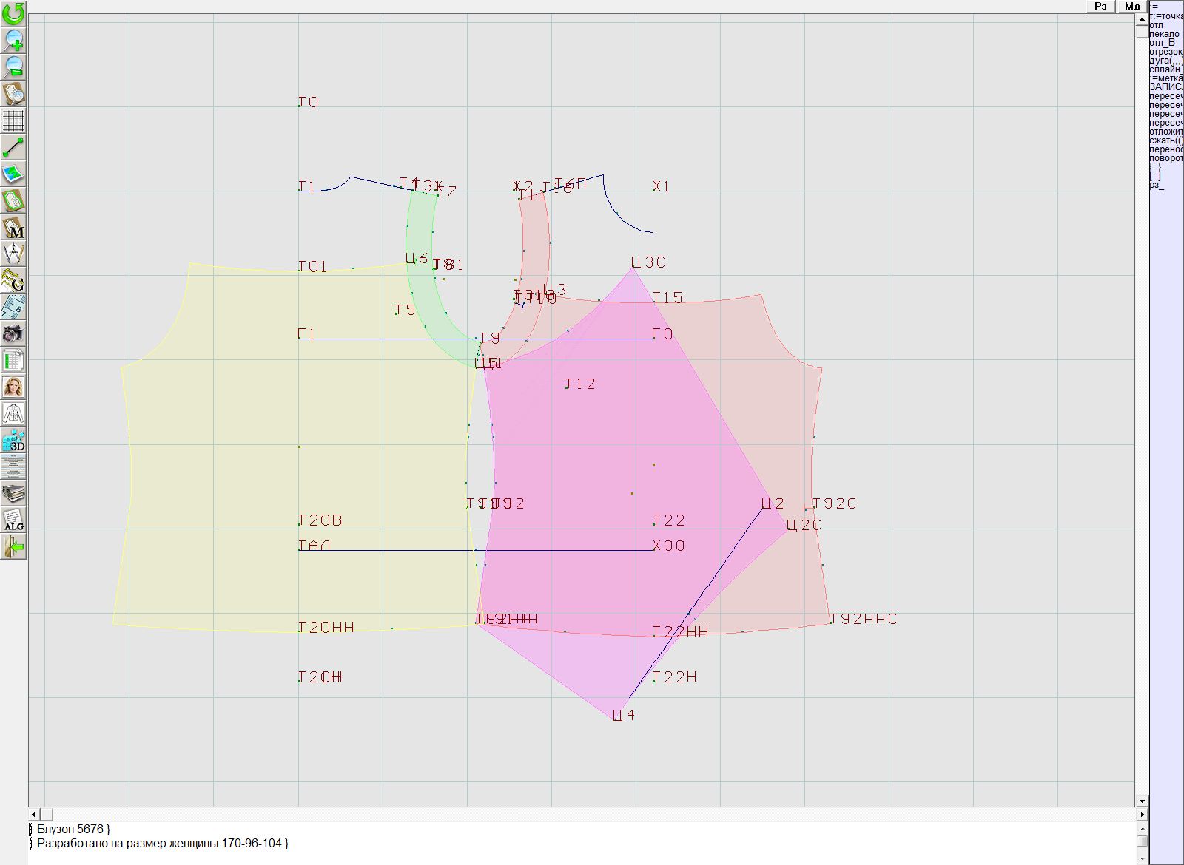Open the stacked books library icon

[13, 493]
